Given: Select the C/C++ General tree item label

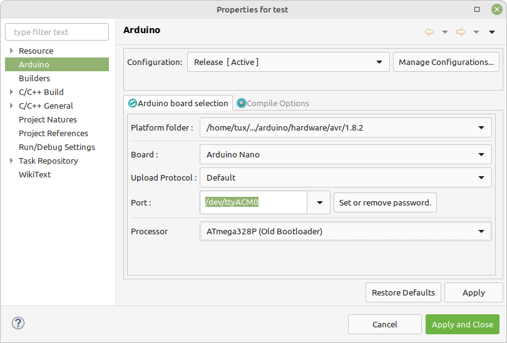Looking at the screenshot, I should (46, 106).
